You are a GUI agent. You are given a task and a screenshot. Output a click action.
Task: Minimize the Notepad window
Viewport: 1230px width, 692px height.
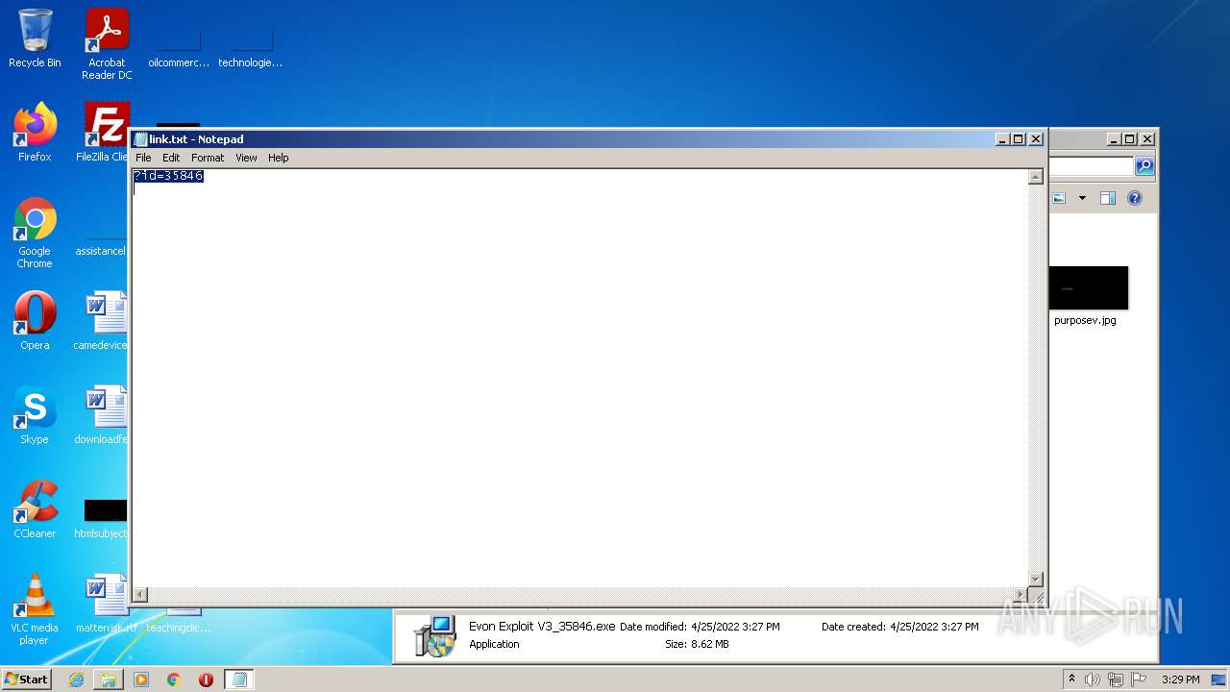tap(1003, 139)
